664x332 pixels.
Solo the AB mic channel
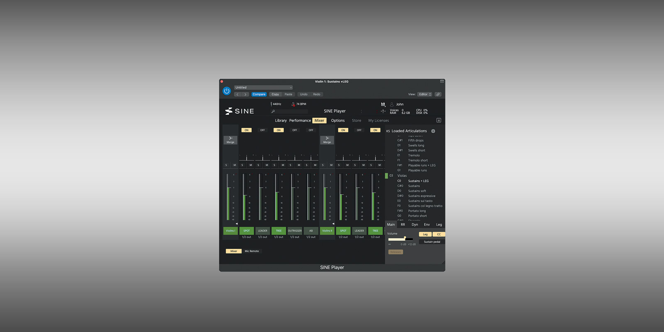tap(307, 165)
